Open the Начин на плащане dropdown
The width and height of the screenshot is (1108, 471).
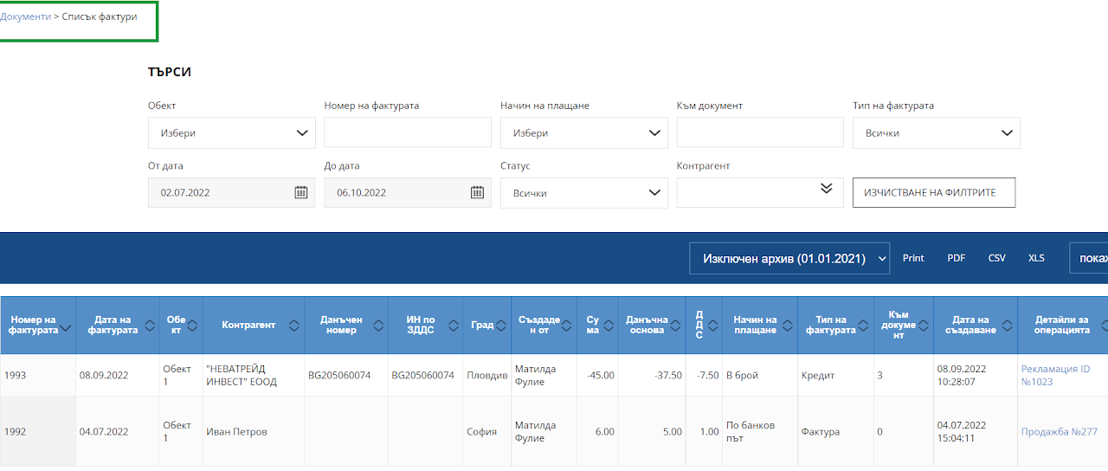(x=583, y=133)
